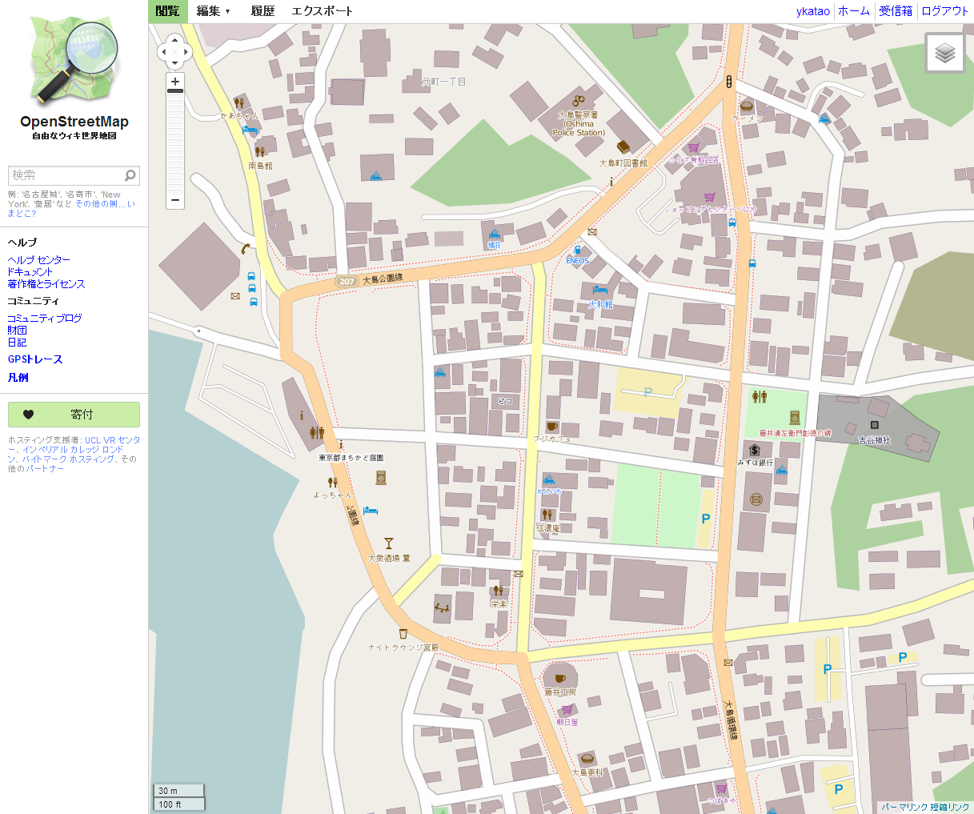Click the search magnifier icon
974x814 pixels.
click(130, 174)
